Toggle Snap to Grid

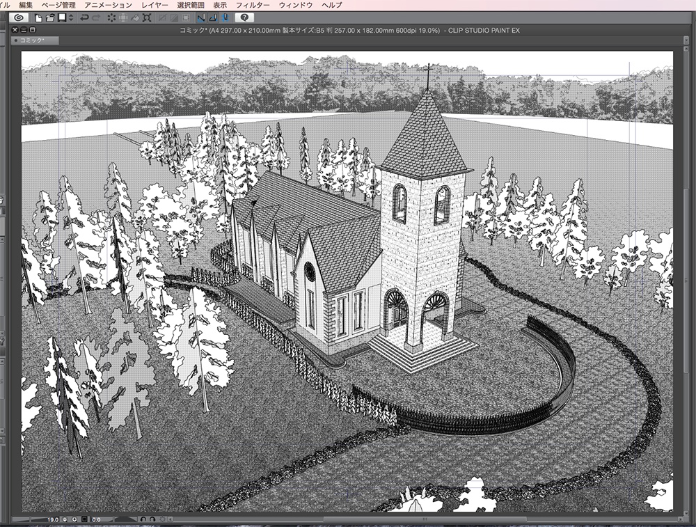point(225,18)
